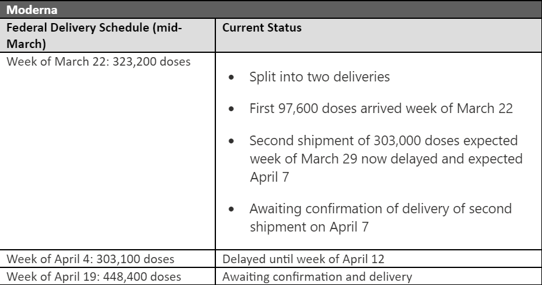The width and height of the screenshot is (542, 285).
Task: Click the bullet point before First 97,600 doses
Action: click(x=231, y=109)
